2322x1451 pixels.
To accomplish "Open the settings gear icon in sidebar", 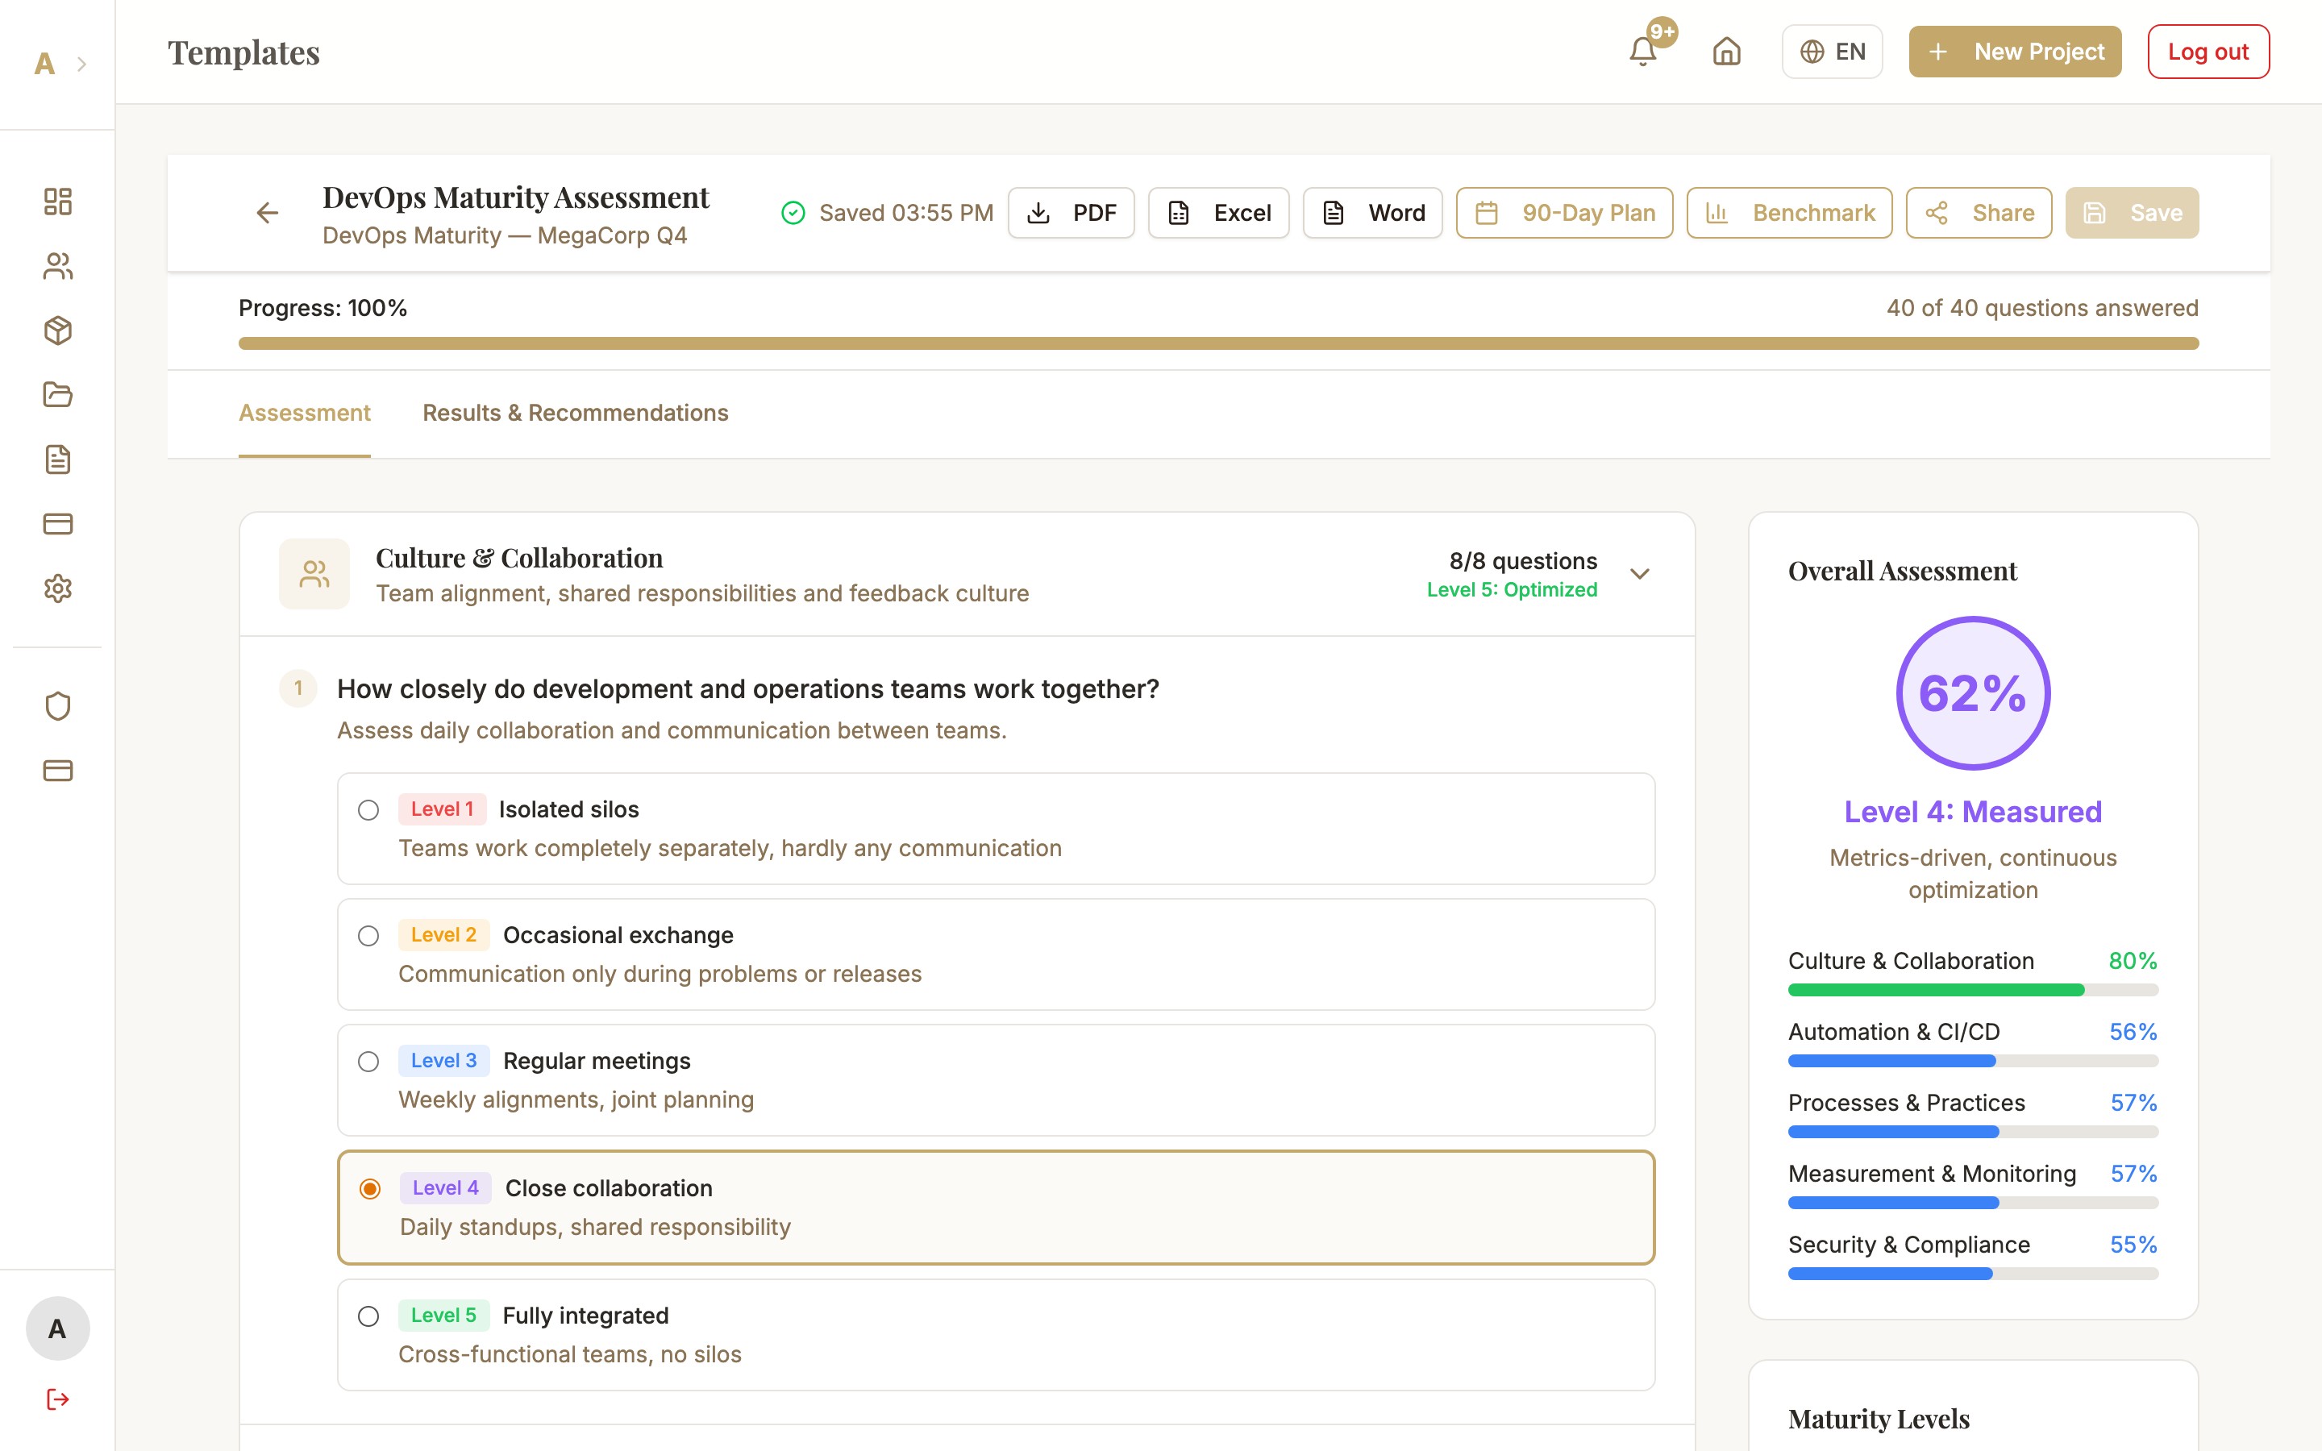I will click(x=57, y=588).
